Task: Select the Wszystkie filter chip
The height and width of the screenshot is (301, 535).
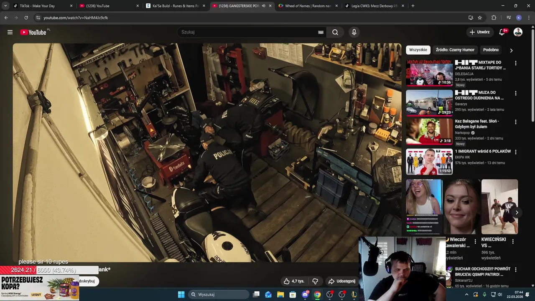Action: [x=418, y=50]
